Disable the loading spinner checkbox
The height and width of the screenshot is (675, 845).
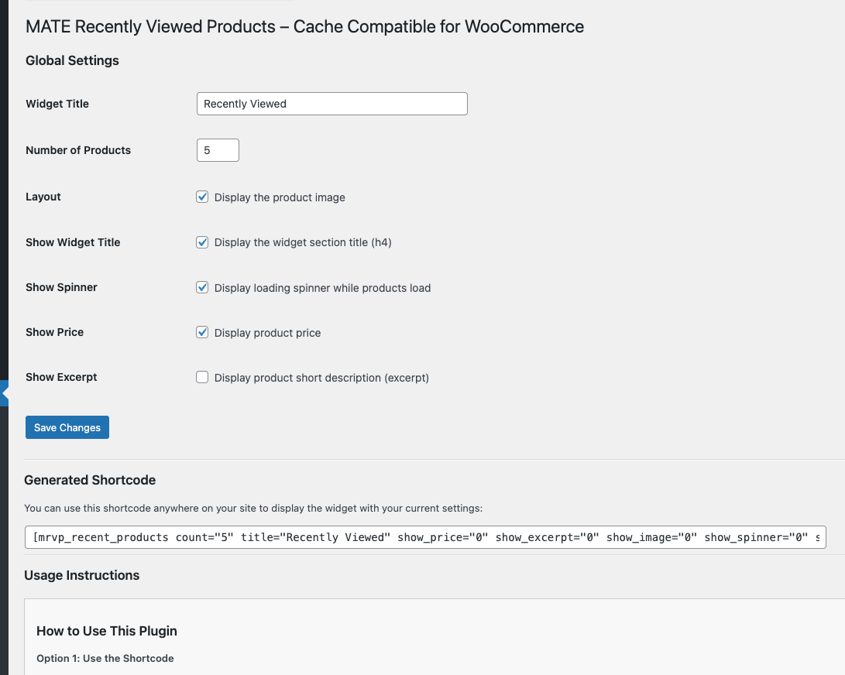[202, 287]
